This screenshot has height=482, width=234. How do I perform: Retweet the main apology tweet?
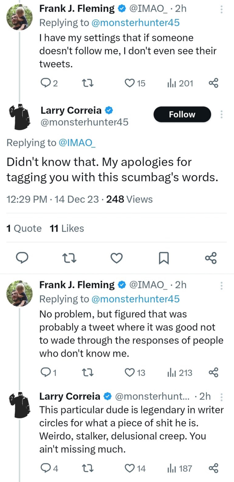[x=69, y=258]
